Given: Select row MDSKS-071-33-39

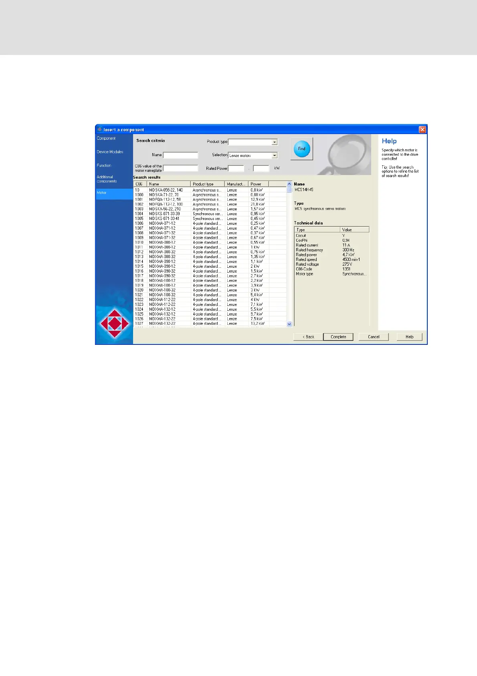Looking at the screenshot, I should pyautogui.click(x=210, y=214).
